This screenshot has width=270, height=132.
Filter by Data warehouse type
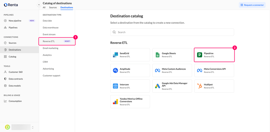point(50,27)
